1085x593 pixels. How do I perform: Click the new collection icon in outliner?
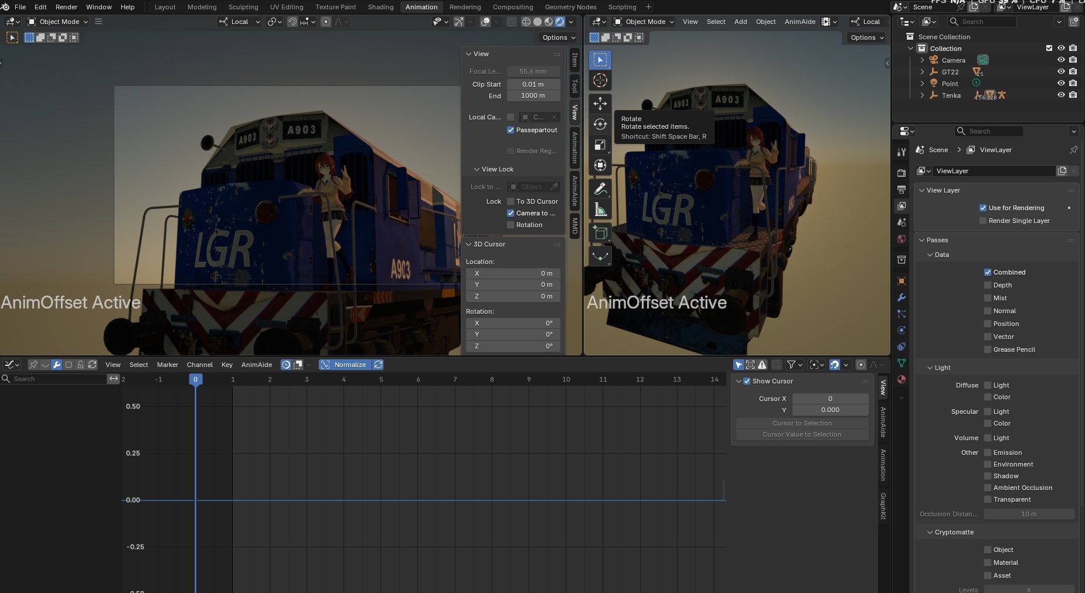pos(1073,22)
